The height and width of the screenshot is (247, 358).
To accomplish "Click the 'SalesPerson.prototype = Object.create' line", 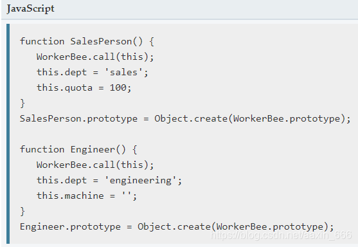I will point(185,119).
